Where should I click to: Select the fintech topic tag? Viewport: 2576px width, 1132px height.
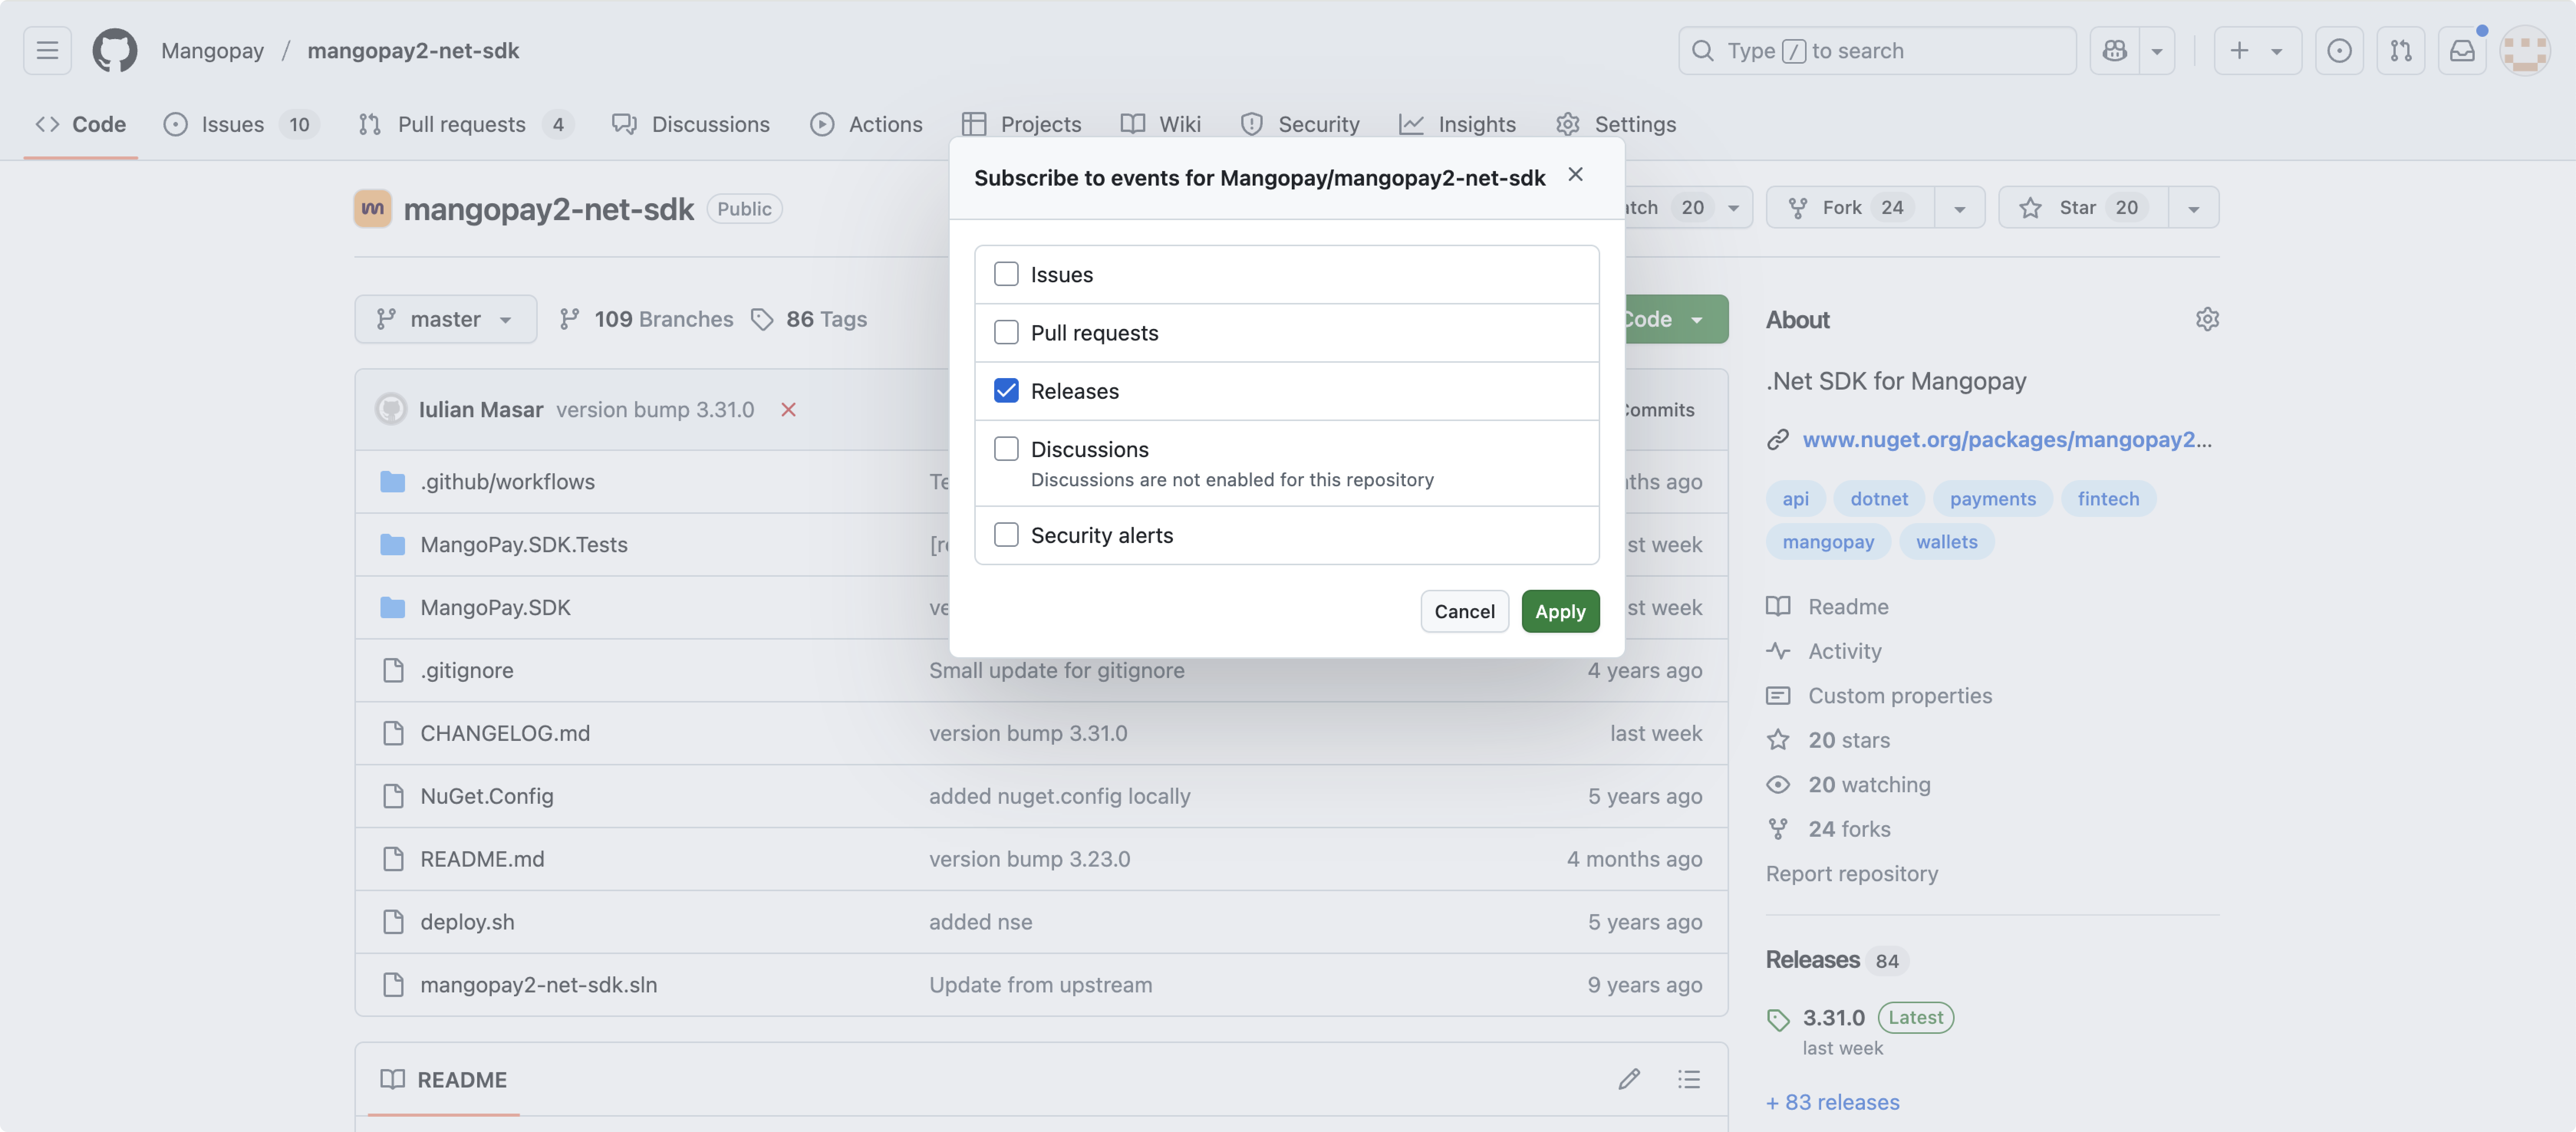coord(2108,498)
